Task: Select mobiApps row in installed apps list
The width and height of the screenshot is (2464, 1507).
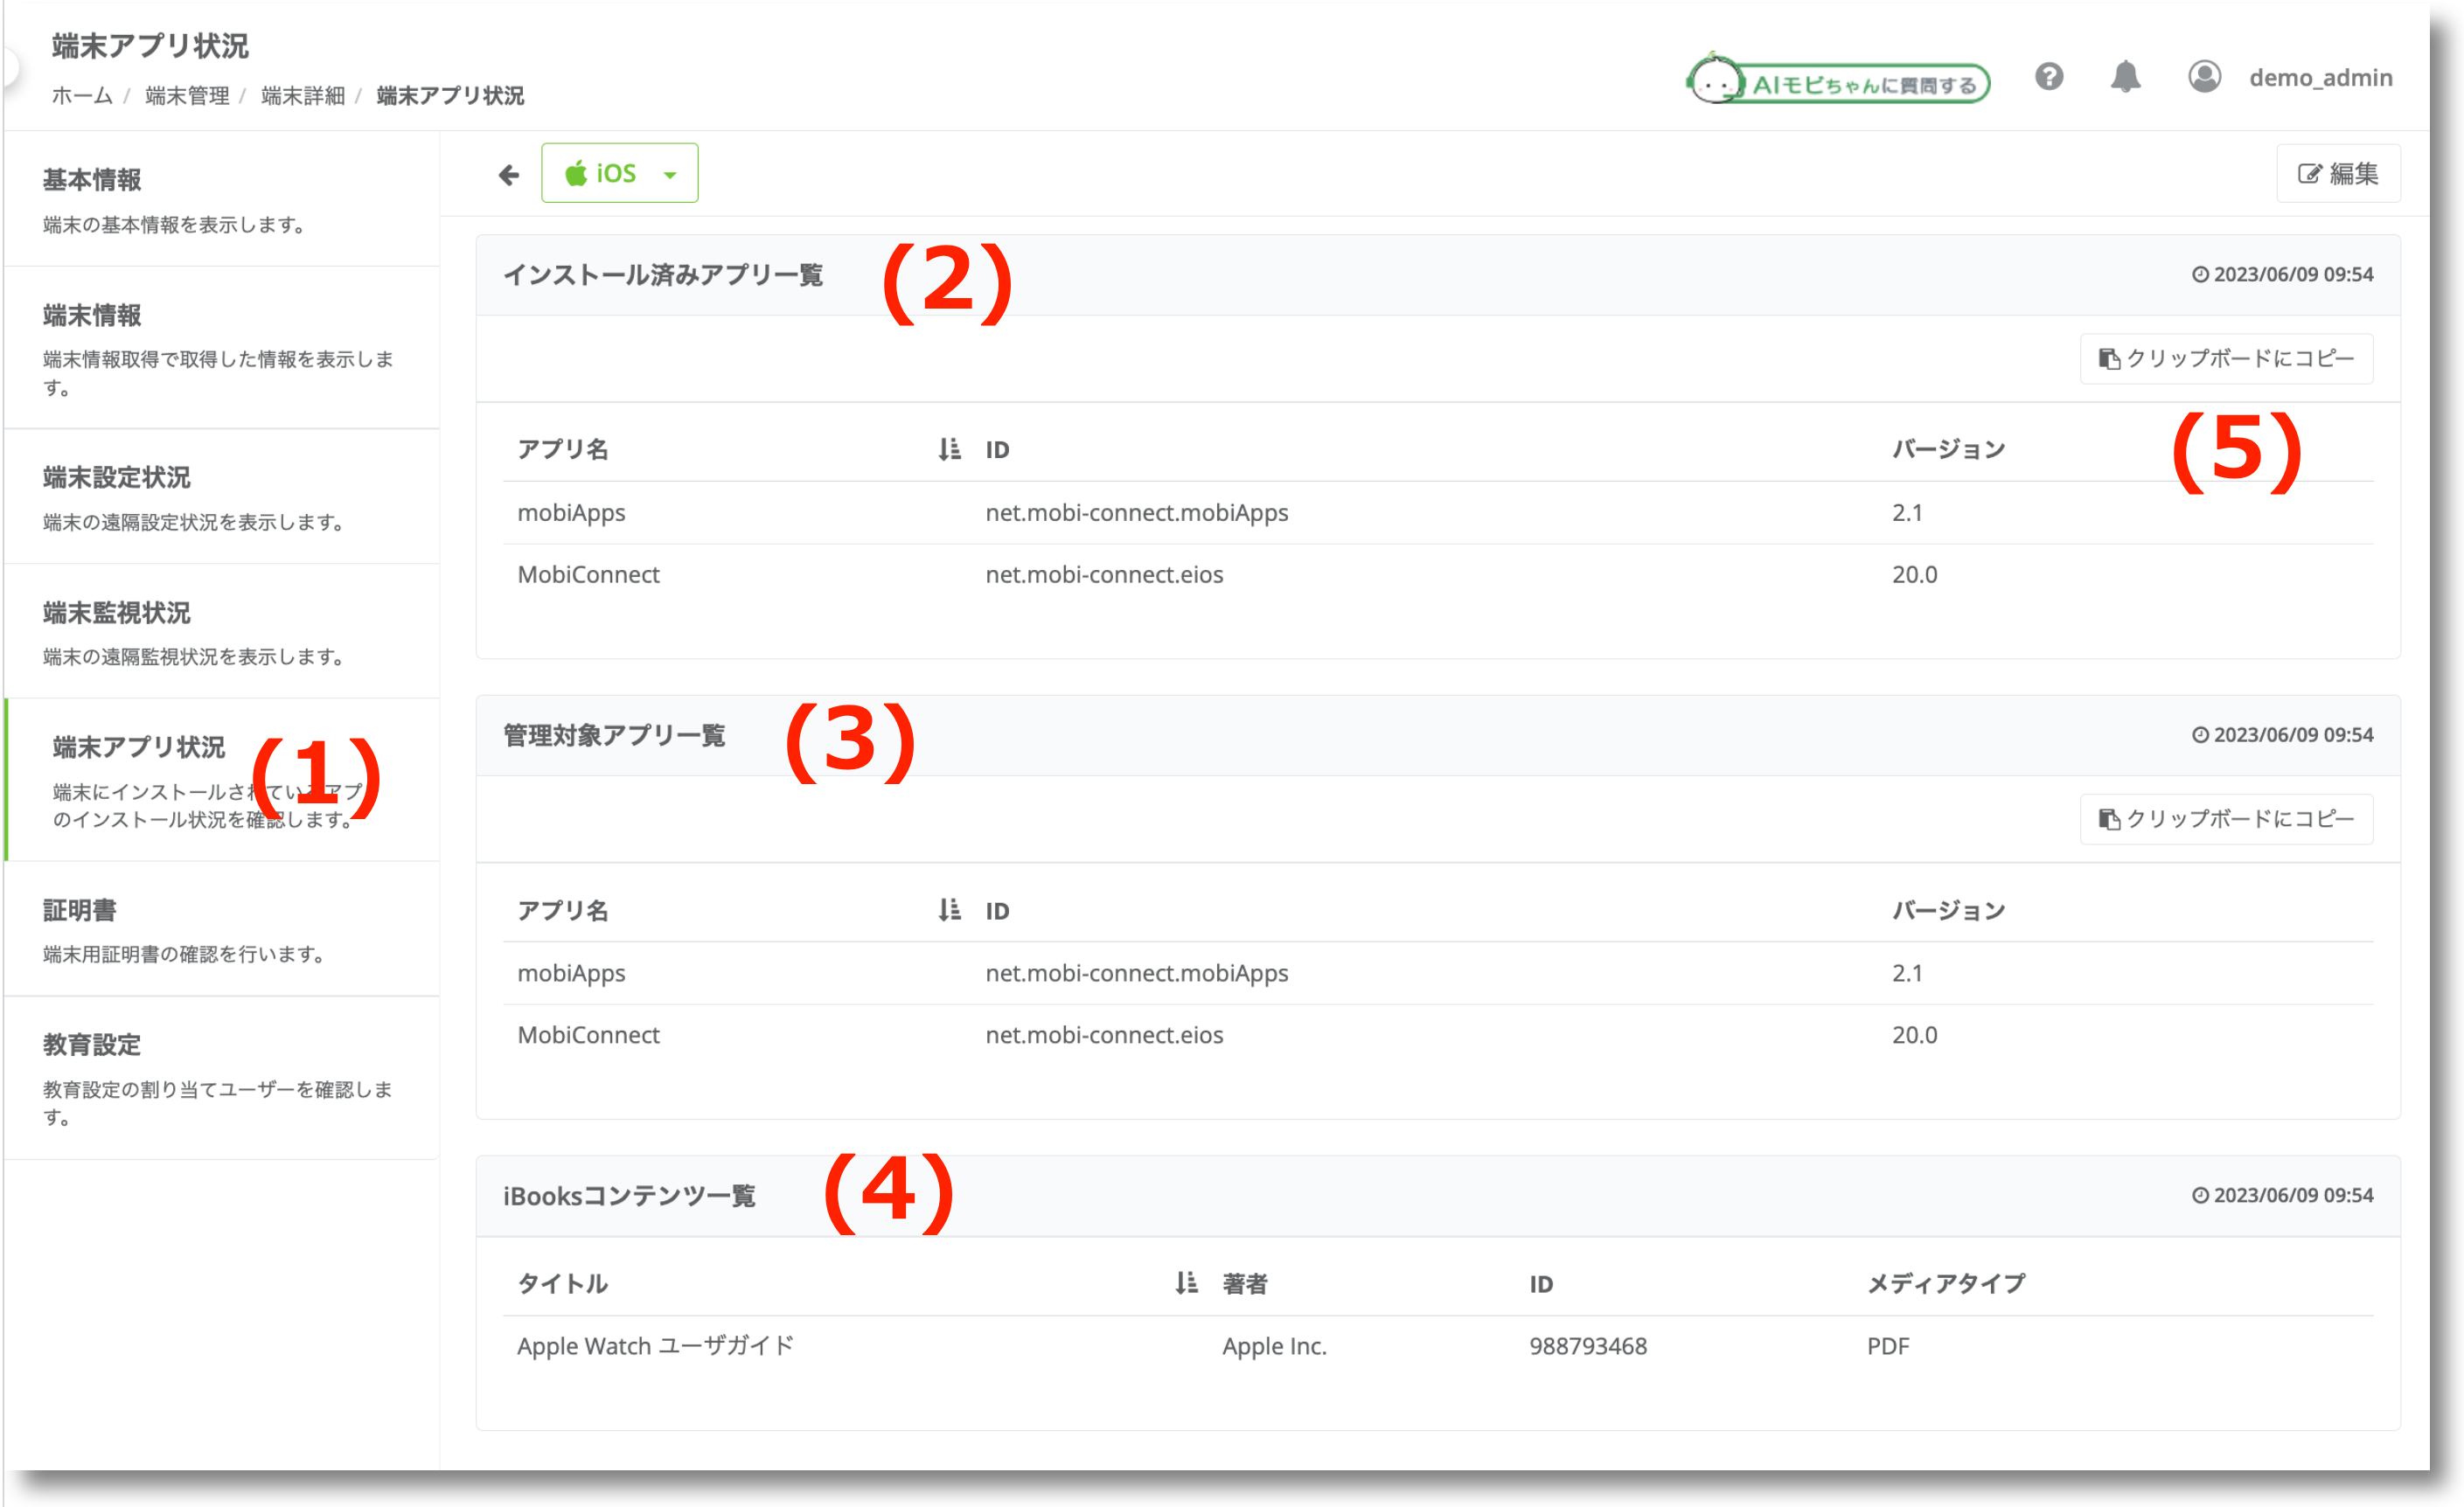Action: pos(1438,513)
